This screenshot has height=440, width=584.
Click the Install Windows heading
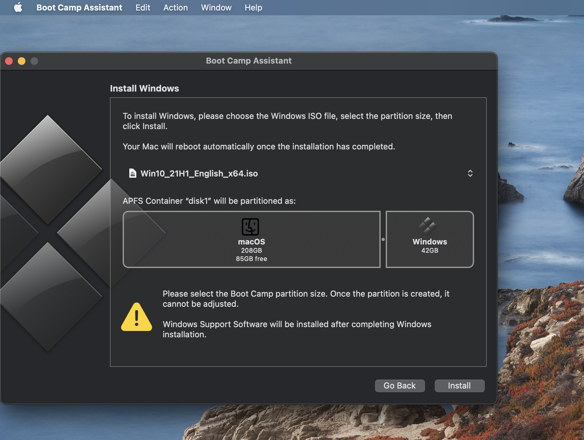point(145,88)
